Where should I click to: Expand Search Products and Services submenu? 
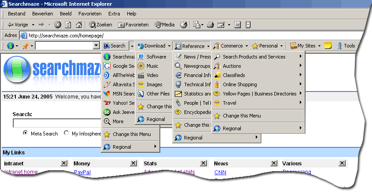pos(301,56)
